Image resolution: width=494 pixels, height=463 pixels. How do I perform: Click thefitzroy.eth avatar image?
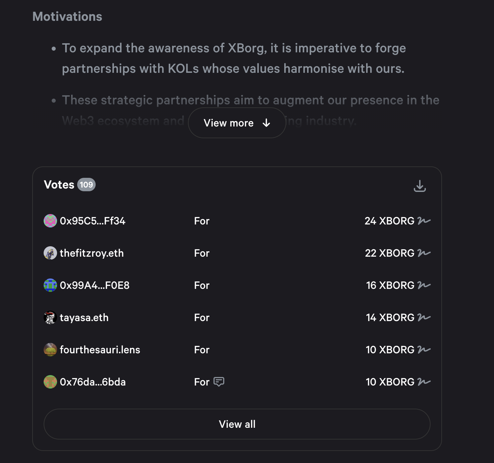point(50,253)
